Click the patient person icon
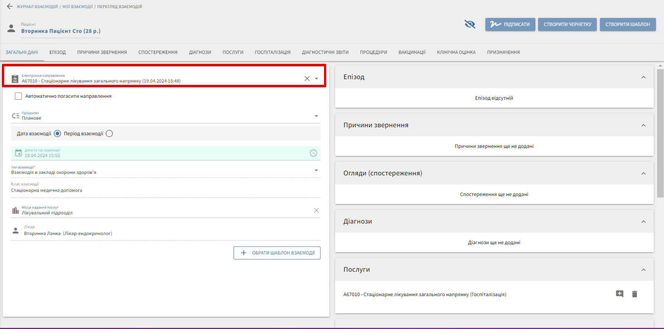The width and height of the screenshot is (664, 329). pyautogui.click(x=11, y=29)
